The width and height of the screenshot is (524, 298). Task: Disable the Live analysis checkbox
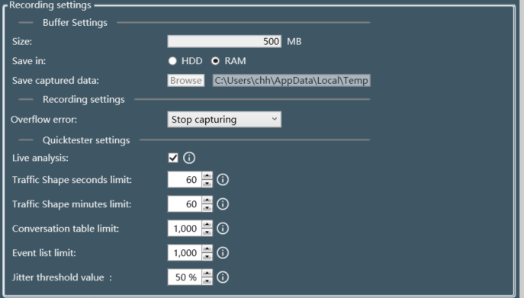[173, 158]
